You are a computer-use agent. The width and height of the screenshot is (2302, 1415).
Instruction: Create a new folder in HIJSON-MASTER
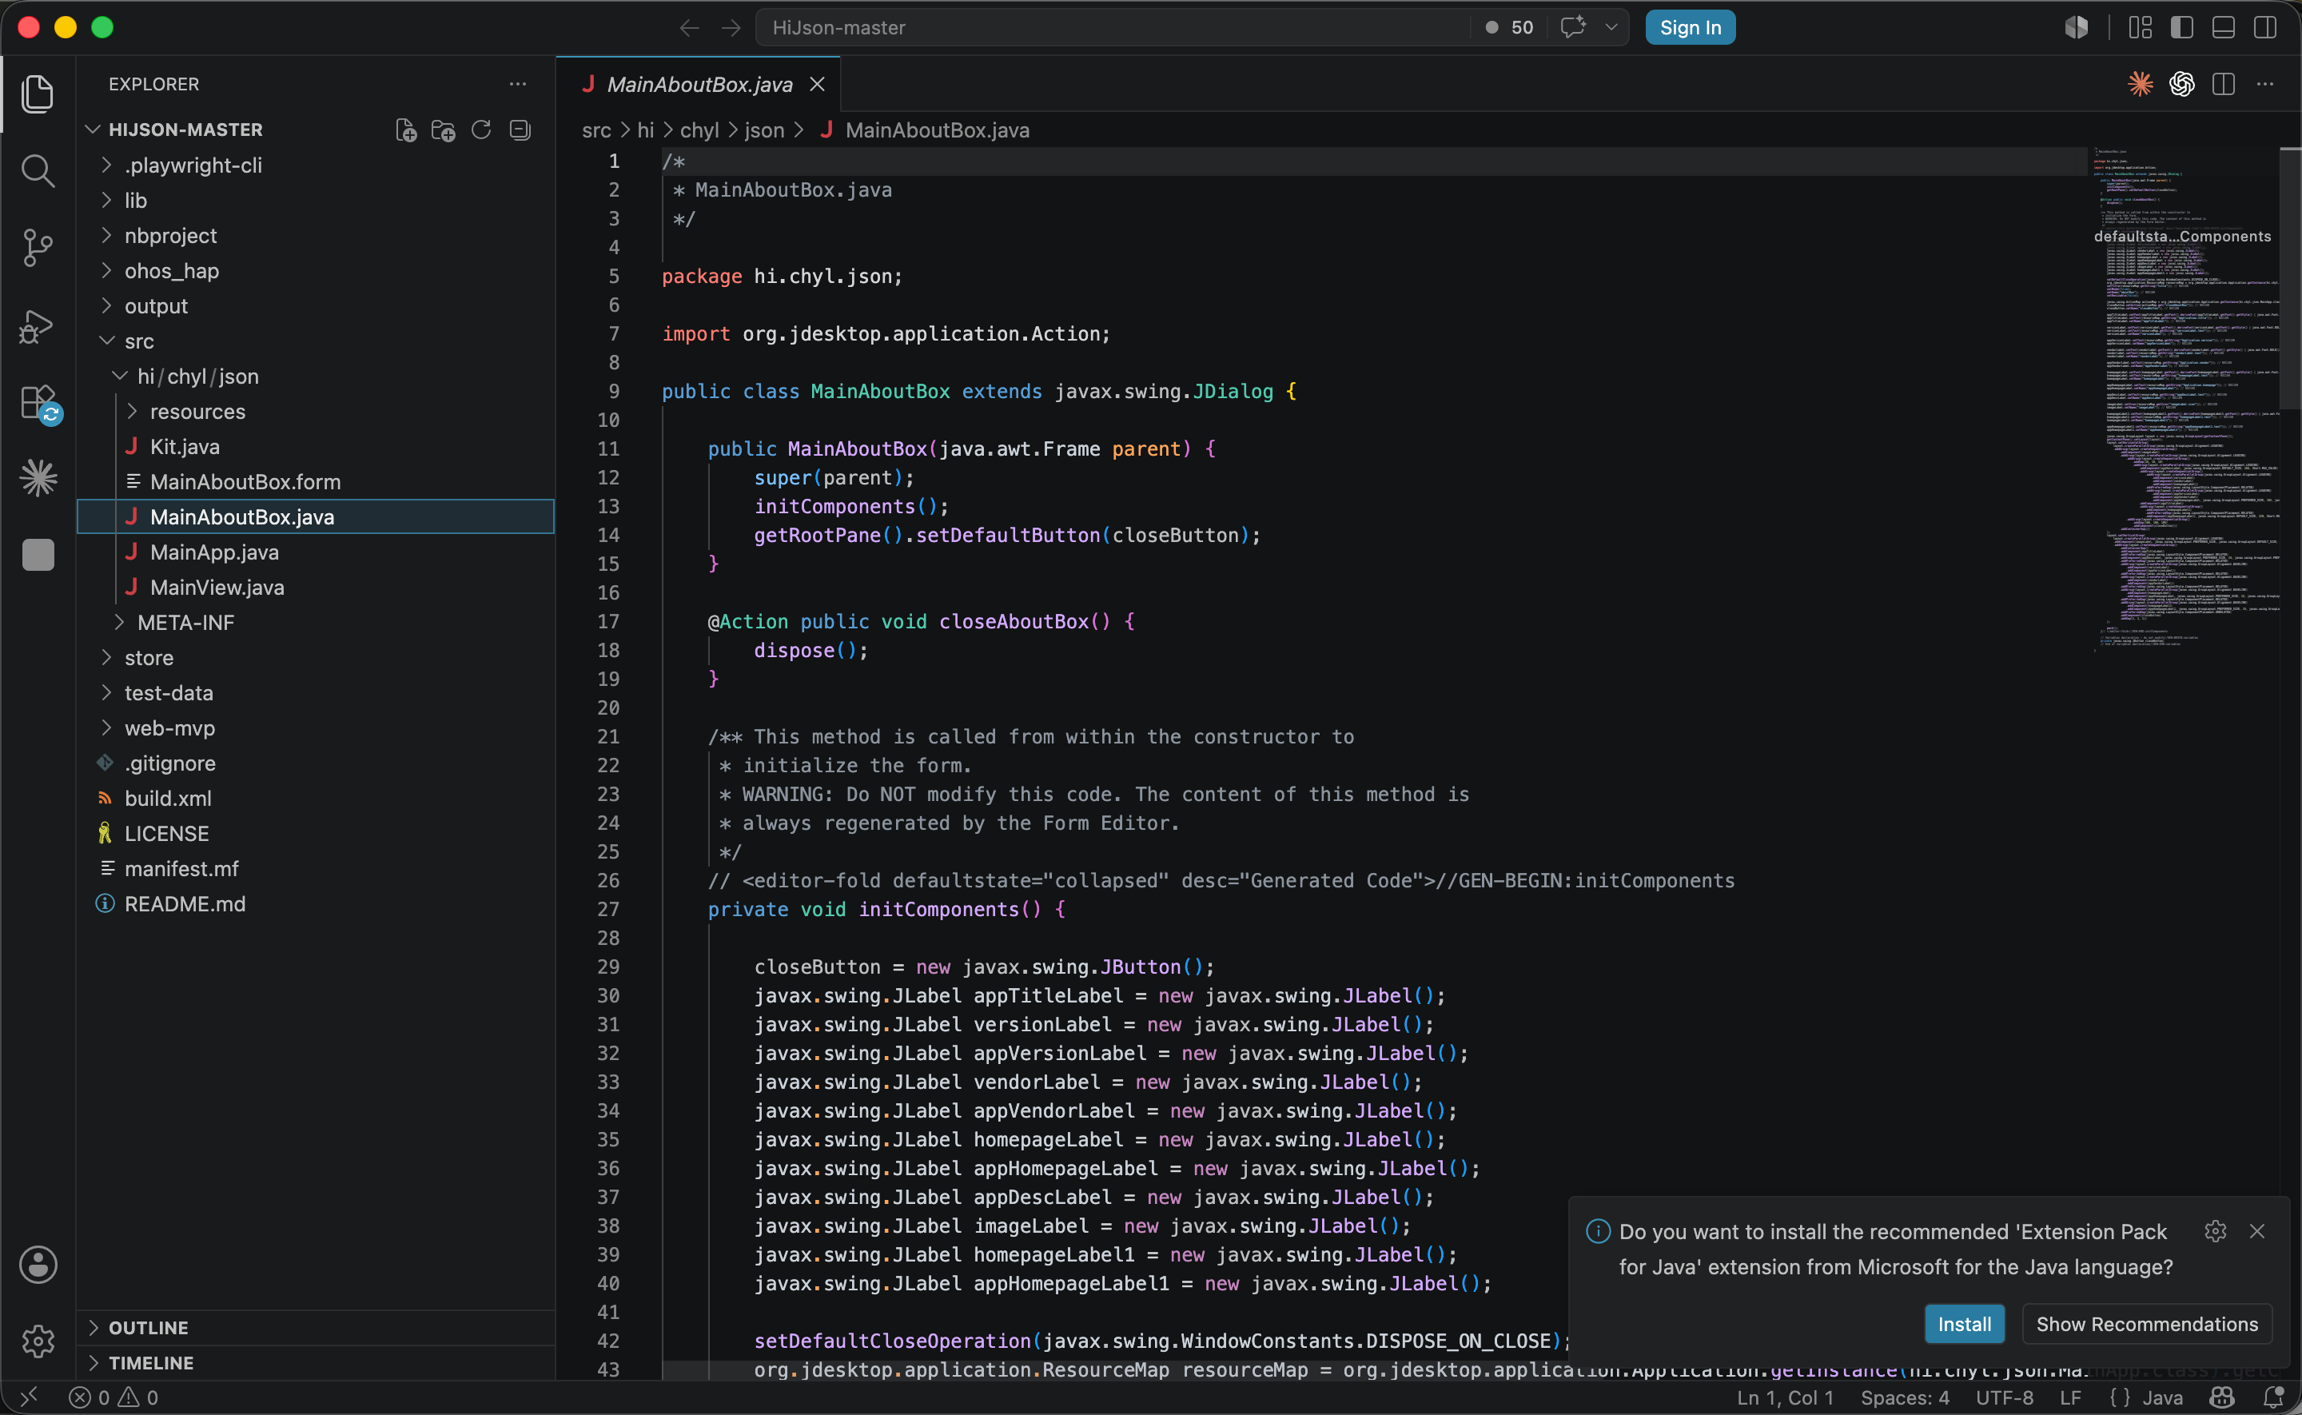pyautogui.click(x=444, y=130)
